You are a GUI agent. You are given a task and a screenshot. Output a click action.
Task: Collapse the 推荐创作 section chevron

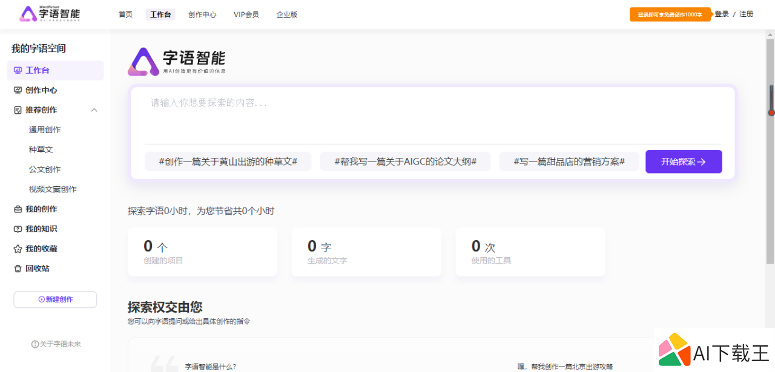pyautogui.click(x=94, y=110)
